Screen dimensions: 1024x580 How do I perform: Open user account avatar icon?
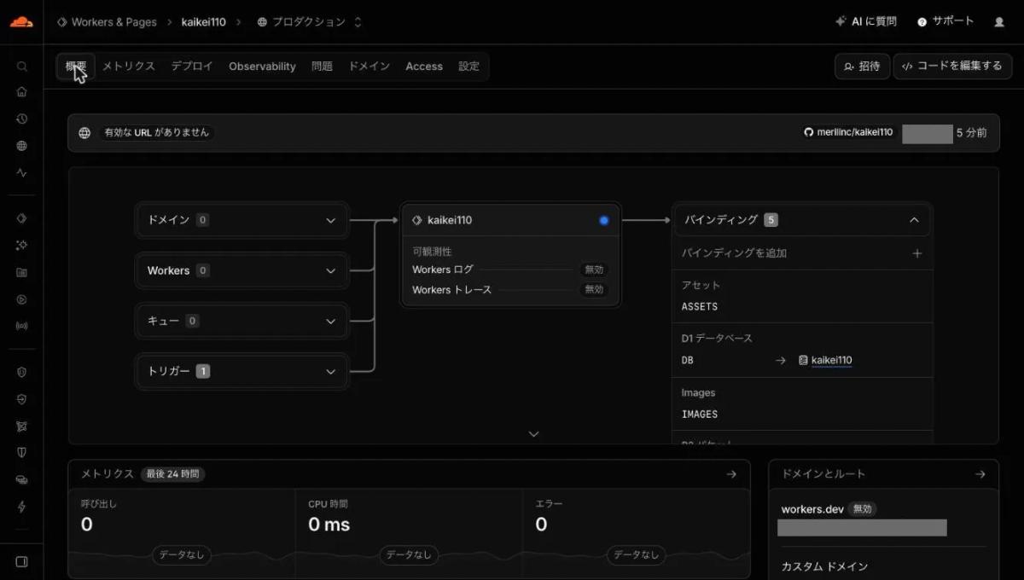[999, 22]
